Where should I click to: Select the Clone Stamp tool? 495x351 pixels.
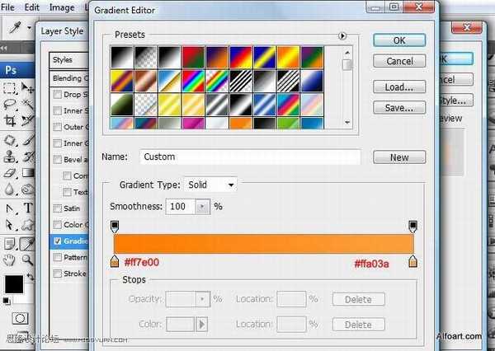point(9,157)
